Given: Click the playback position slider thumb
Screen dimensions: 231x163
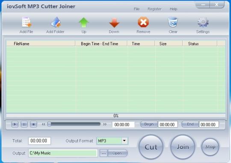Looking at the screenshot, I should (x=49, y=124).
